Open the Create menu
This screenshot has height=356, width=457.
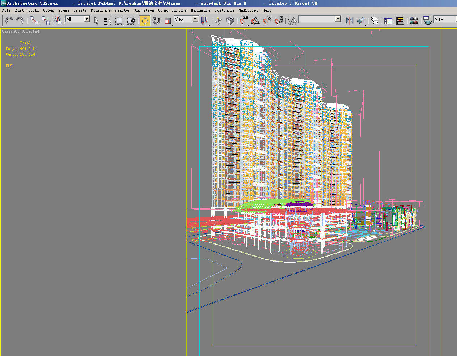coord(80,10)
